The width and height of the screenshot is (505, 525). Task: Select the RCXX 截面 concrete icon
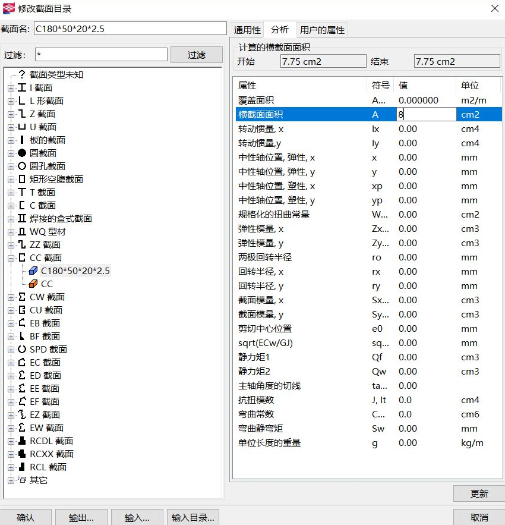(22, 454)
